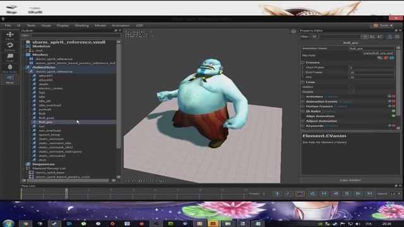
Task: Select Skeleton node in Outliner
Action: (41, 46)
